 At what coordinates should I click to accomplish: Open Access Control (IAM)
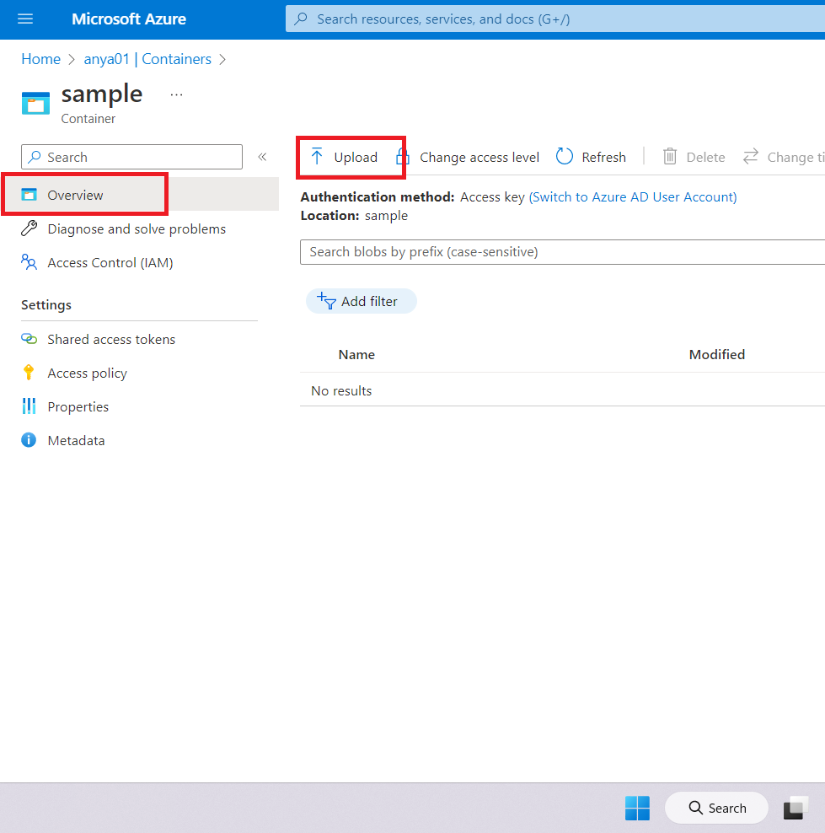pos(110,262)
